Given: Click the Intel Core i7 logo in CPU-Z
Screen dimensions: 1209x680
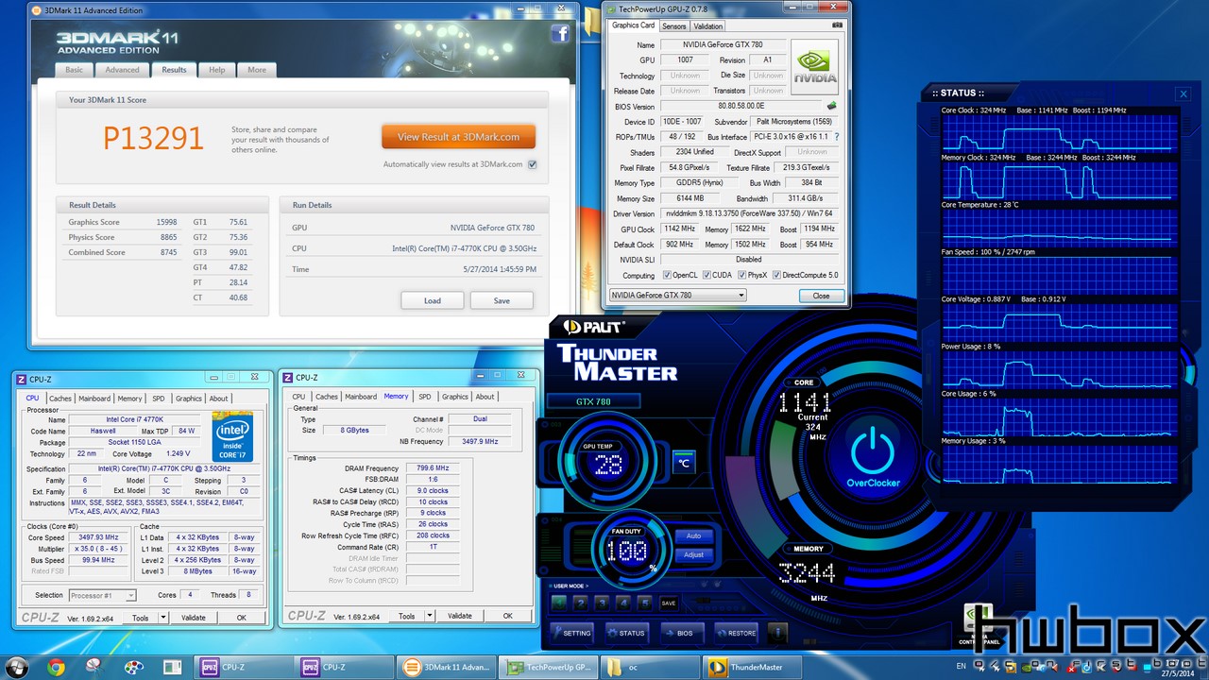Looking at the screenshot, I should coord(231,435).
